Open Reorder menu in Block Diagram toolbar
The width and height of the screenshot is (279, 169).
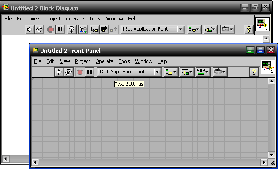(x=227, y=29)
